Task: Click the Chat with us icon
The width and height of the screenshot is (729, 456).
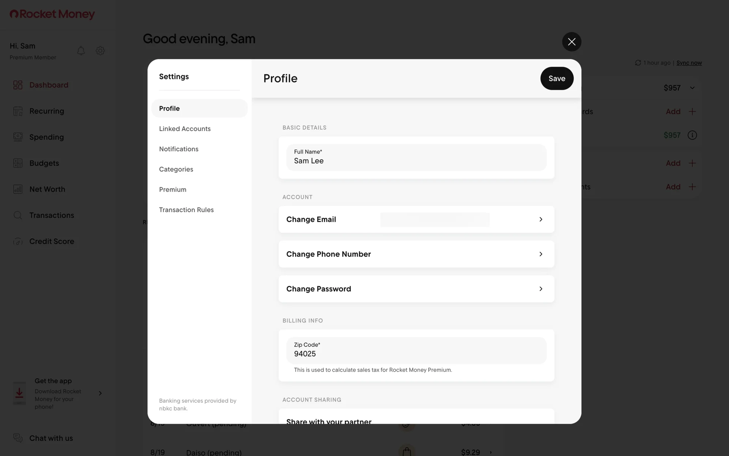Action: tap(18, 438)
